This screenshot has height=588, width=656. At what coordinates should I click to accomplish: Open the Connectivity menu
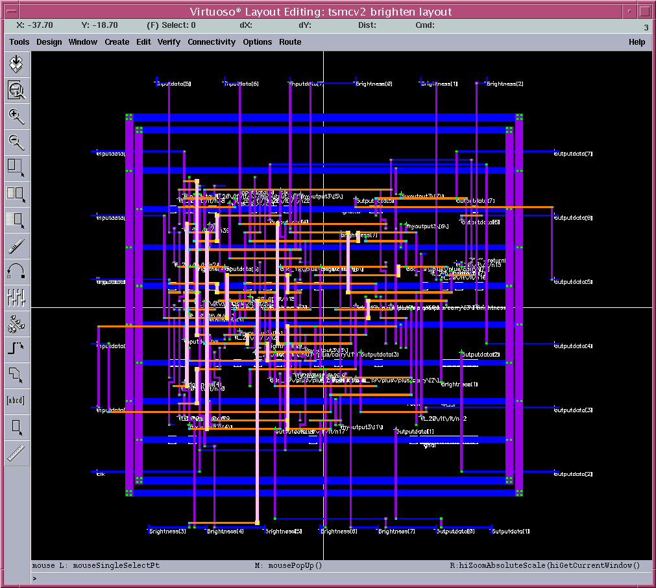(x=212, y=41)
